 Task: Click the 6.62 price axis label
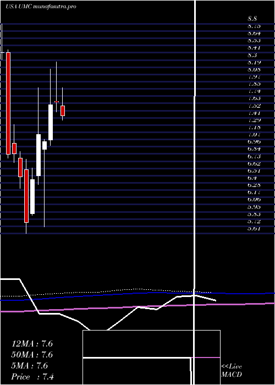(254, 163)
